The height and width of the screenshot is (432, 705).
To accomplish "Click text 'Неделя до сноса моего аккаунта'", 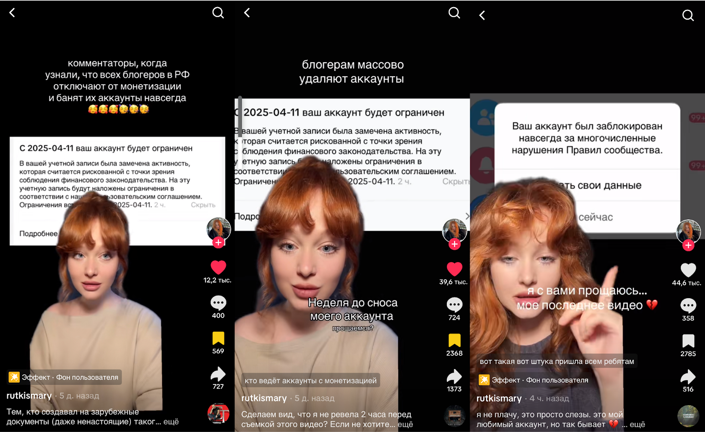I will click(352, 309).
